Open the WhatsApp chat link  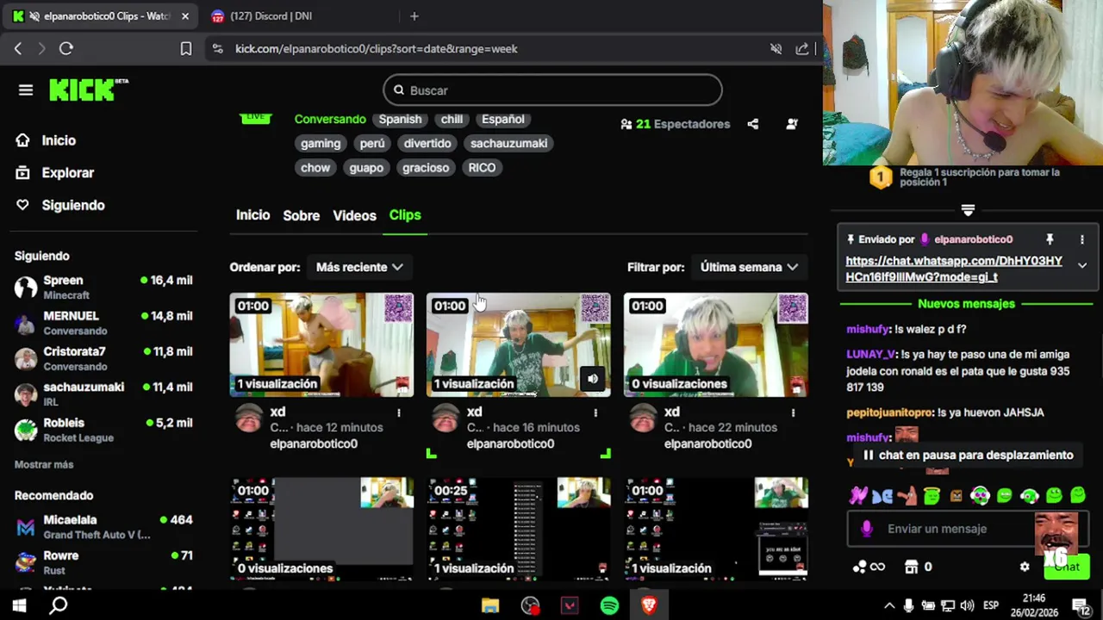[x=954, y=269]
